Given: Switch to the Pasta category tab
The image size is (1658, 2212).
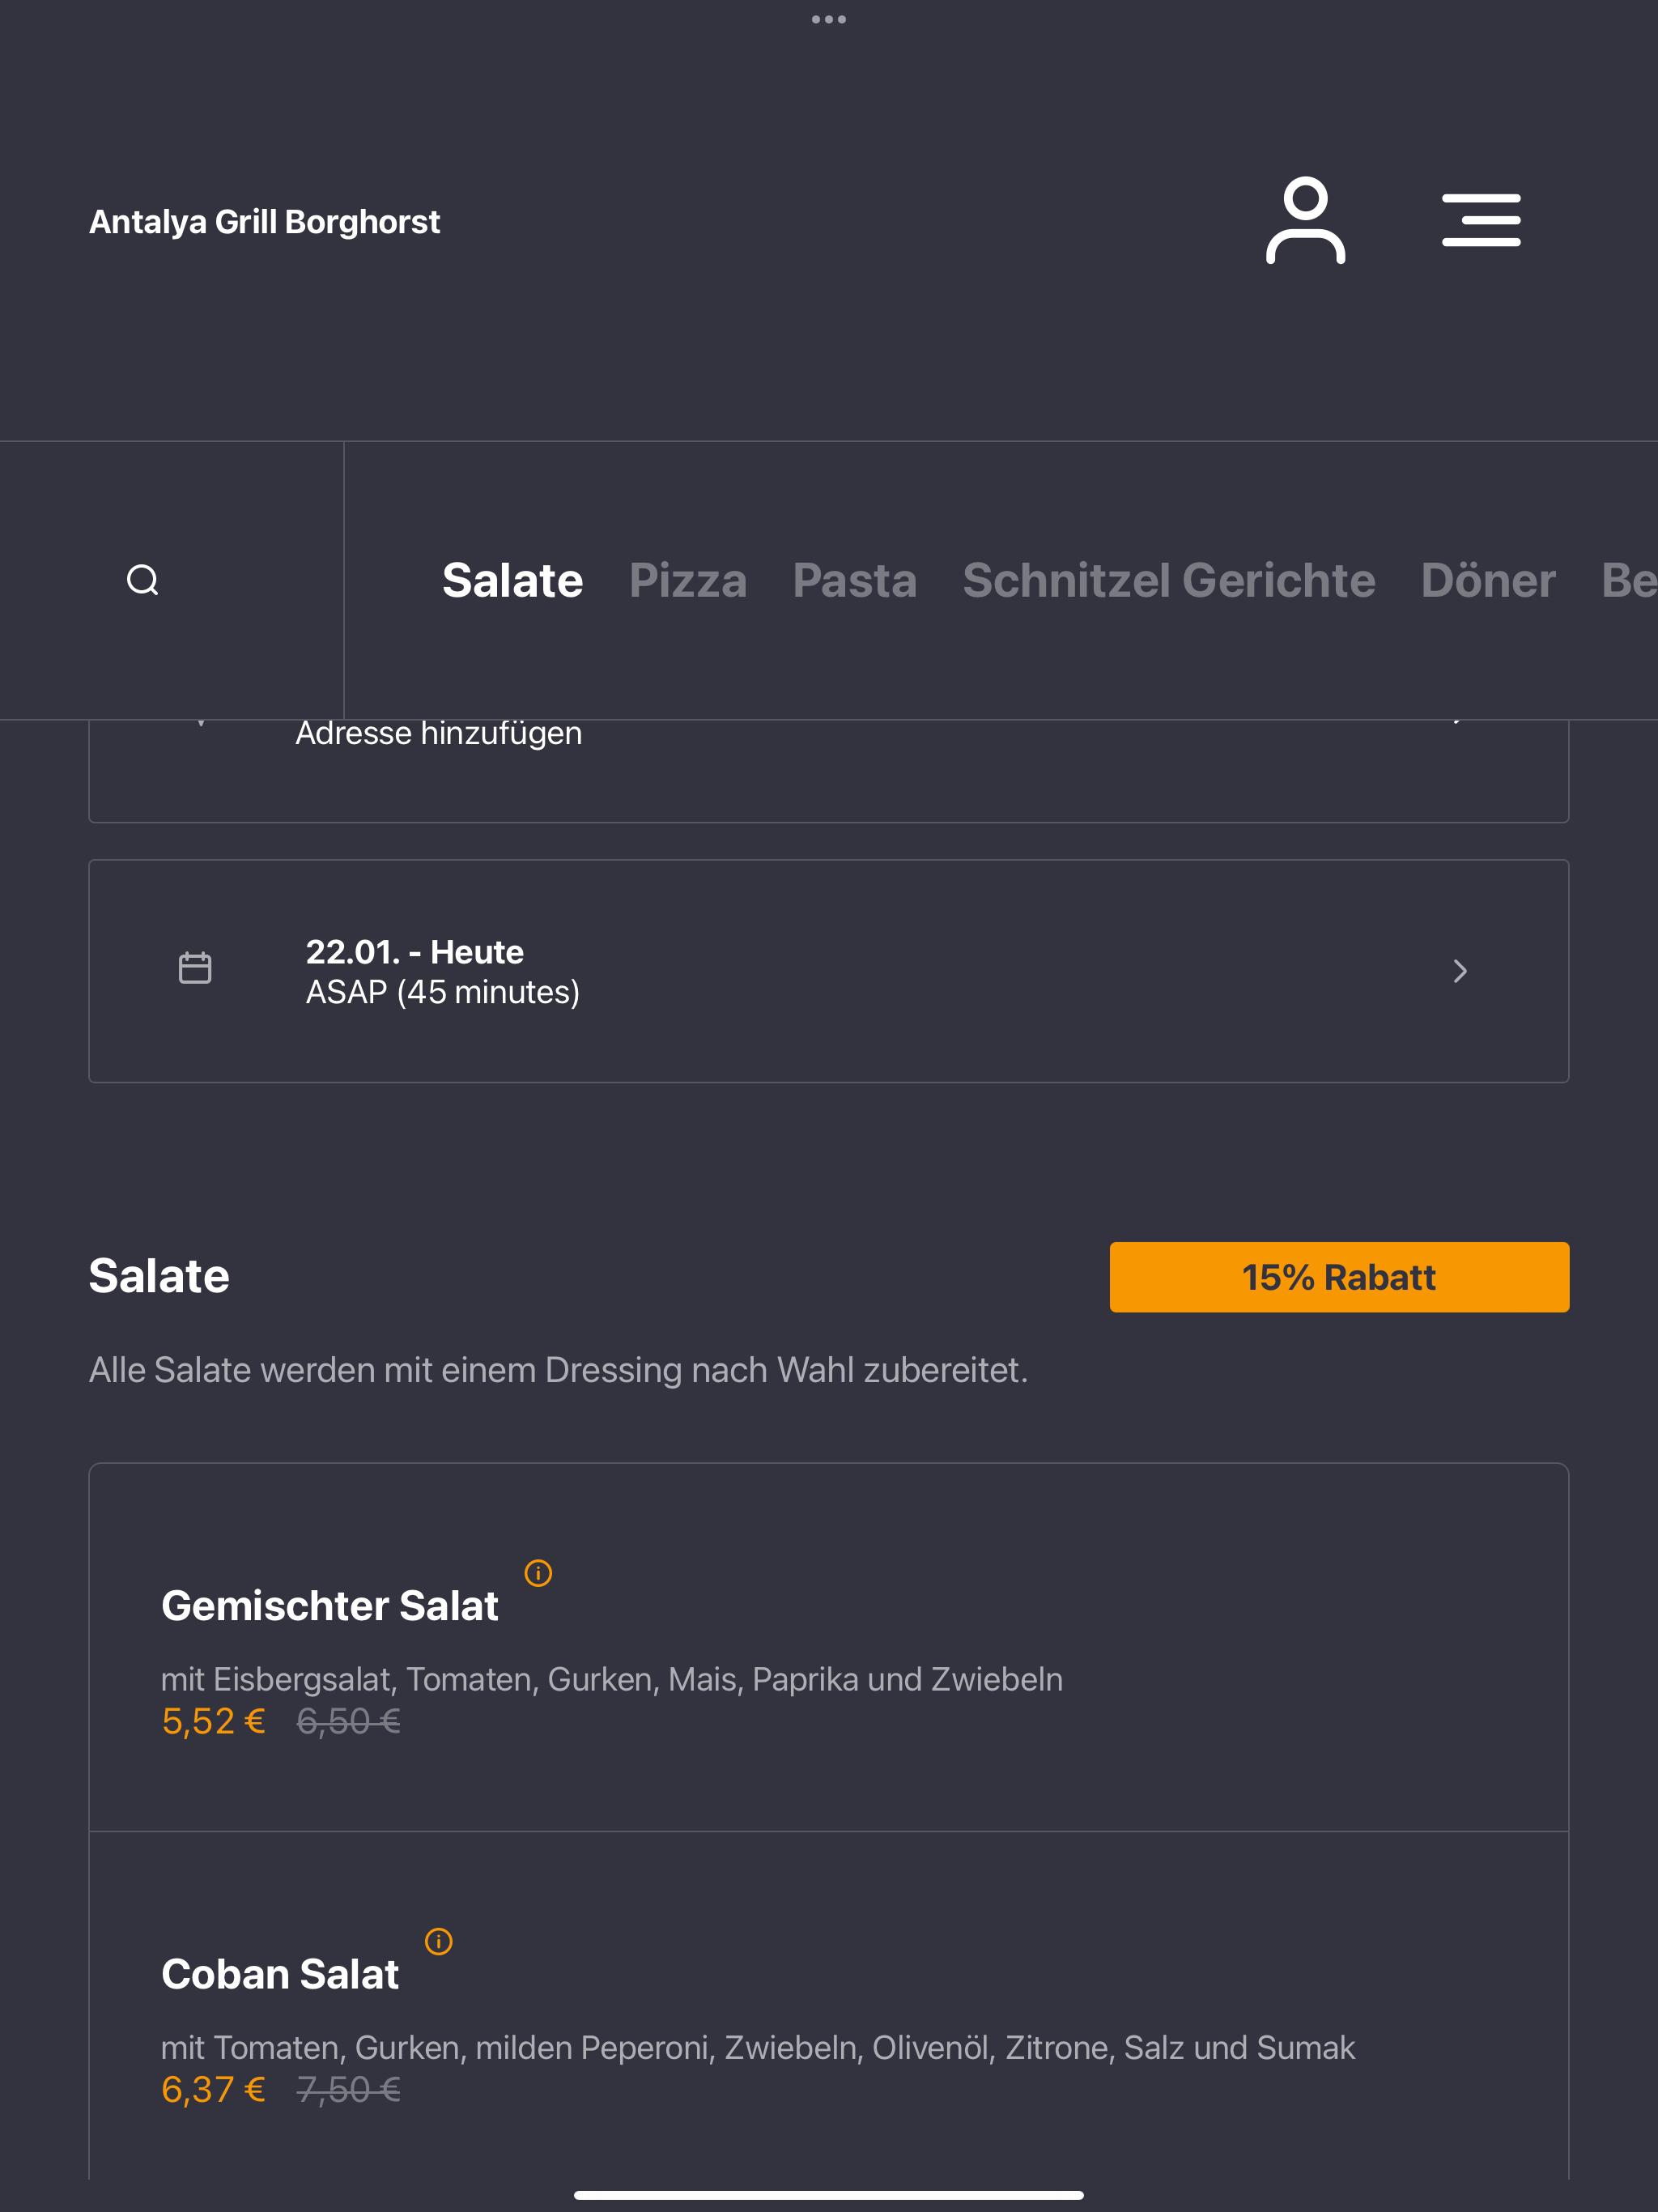Looking at the screenshot, I should (x=855, y=581).
